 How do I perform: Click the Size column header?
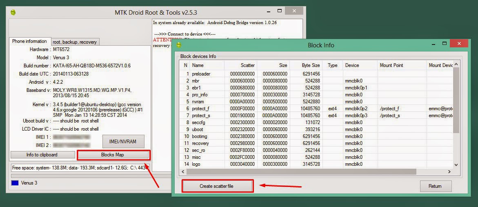[273, 65]
